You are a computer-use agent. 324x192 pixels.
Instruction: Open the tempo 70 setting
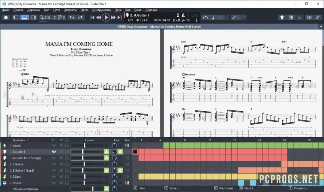coord(185,20)
